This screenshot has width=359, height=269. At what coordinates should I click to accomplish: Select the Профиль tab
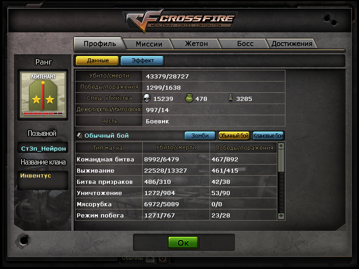click(x=100, y=43)
